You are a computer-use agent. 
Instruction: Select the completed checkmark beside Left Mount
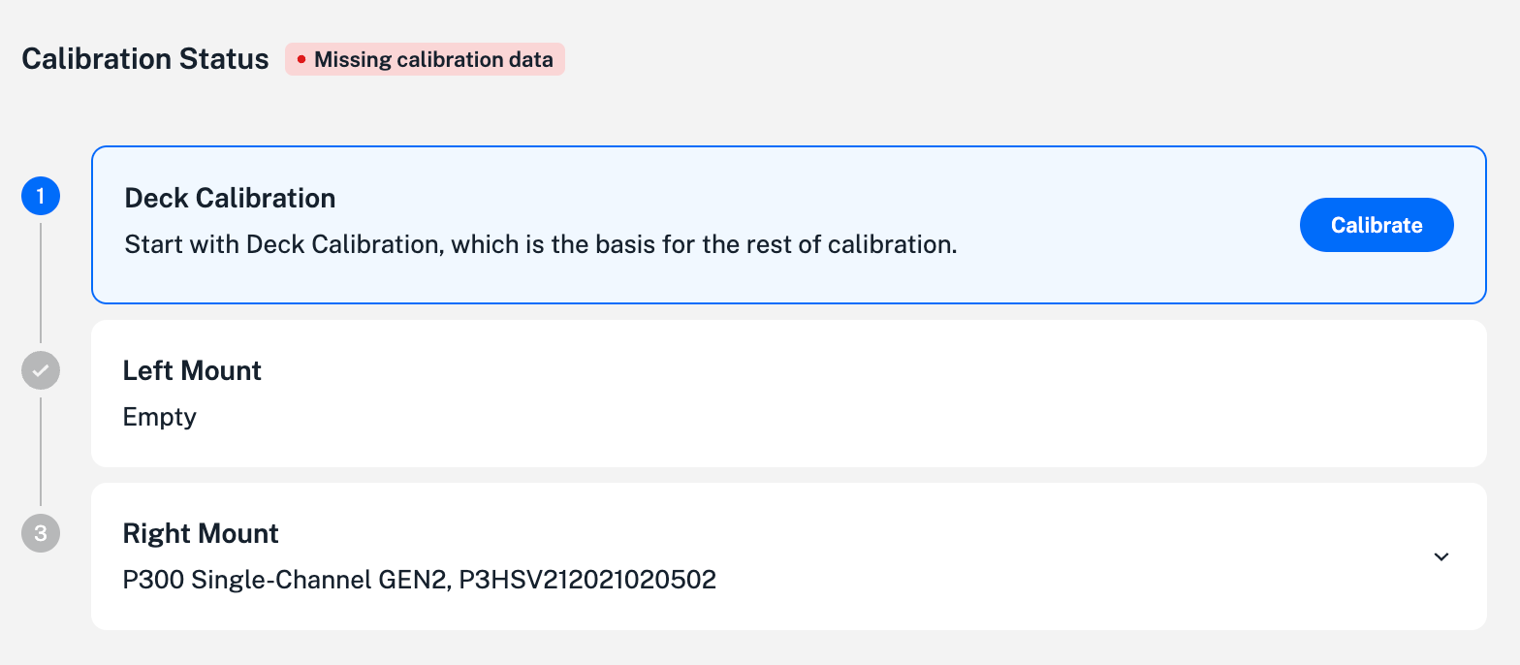[40, 369]
